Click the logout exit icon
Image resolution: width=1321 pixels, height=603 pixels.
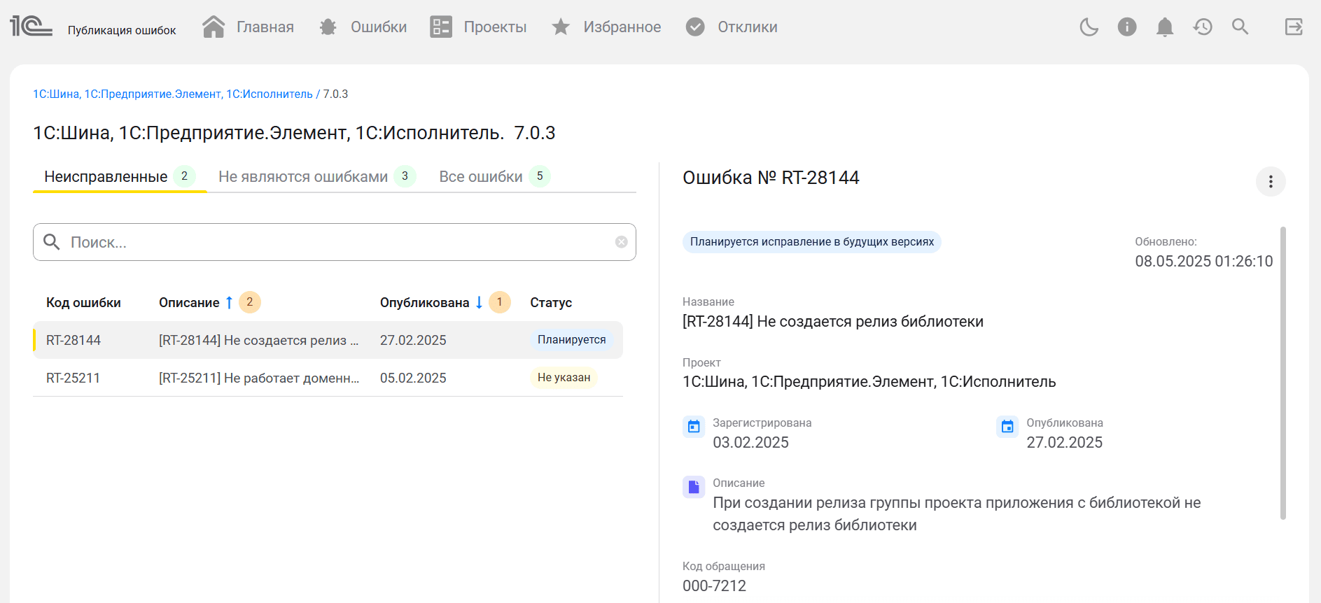1294,27
